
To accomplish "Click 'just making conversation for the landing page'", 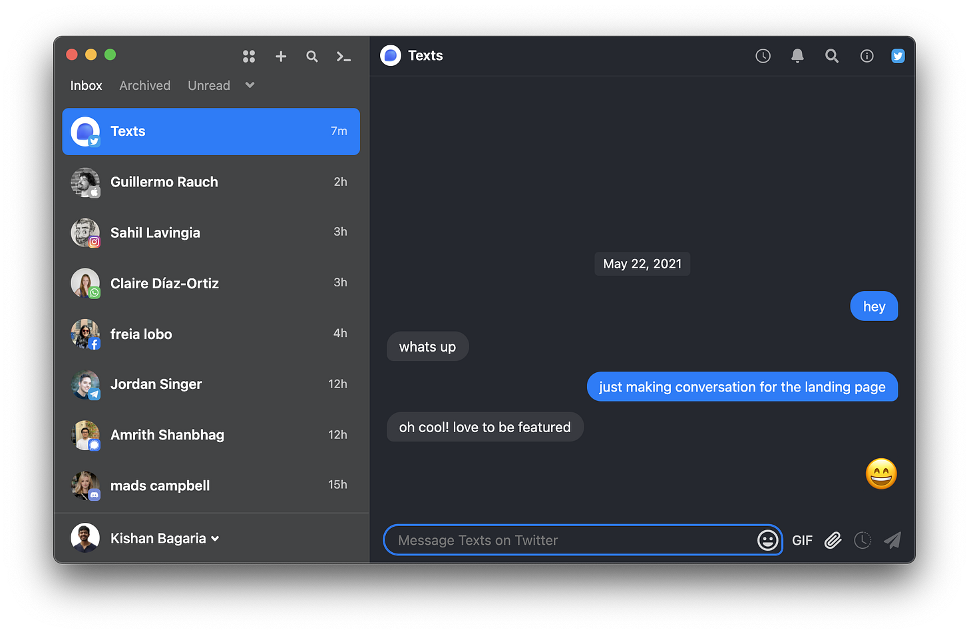I will (742, 387).
